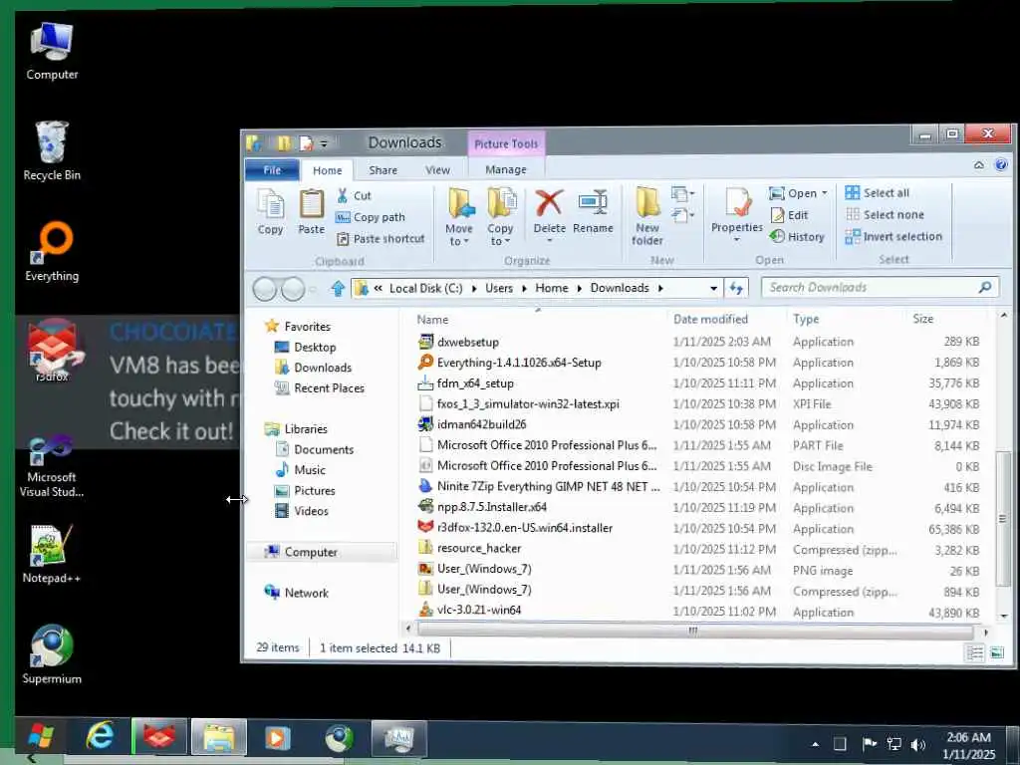
Task: Click History in Open group
Action: pyautogui.click(x=797, y=237)
